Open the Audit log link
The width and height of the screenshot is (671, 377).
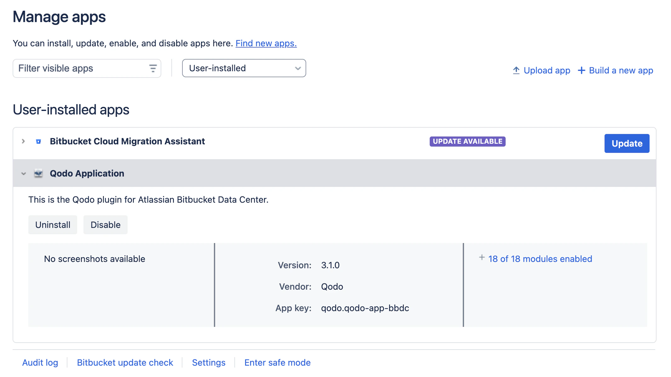tap(40, 362)
